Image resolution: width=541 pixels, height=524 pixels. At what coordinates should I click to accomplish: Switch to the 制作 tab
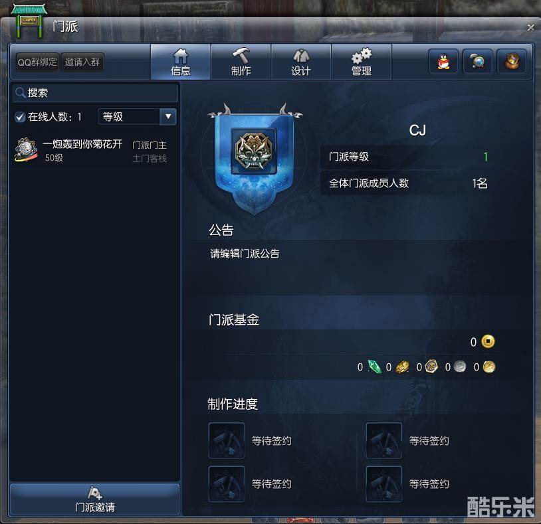(x=241, y=62)
